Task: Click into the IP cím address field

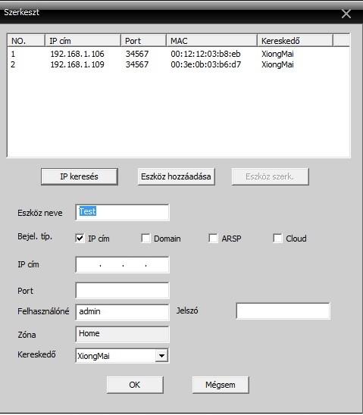Action: [122, 264]
